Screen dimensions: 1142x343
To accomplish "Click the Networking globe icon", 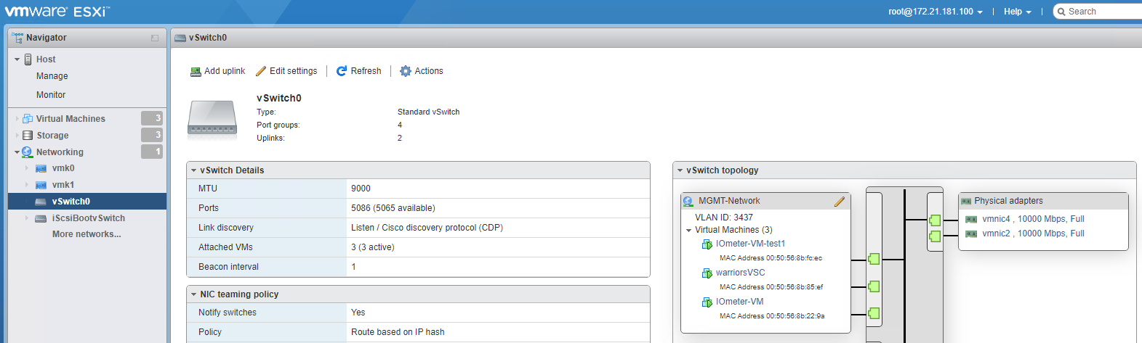I will pos(28,152).
